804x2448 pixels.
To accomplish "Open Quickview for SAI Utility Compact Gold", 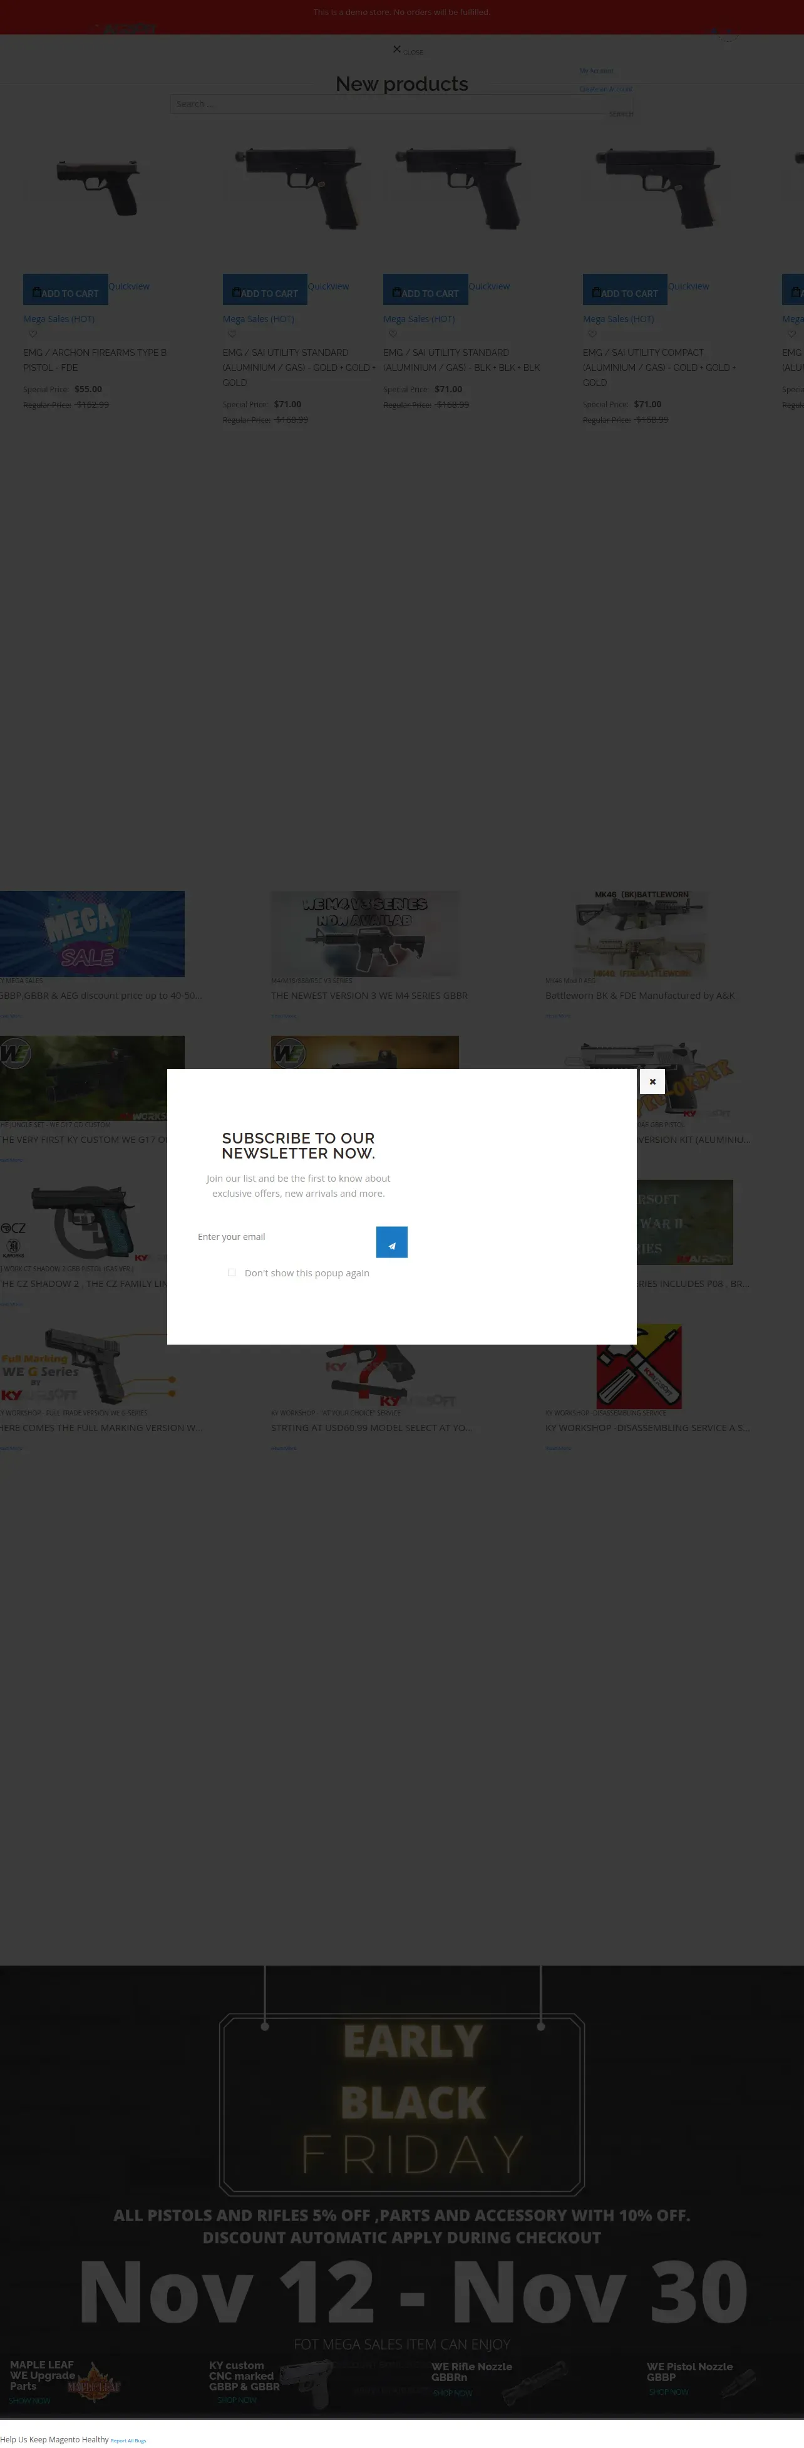I will tap(688, 286).
